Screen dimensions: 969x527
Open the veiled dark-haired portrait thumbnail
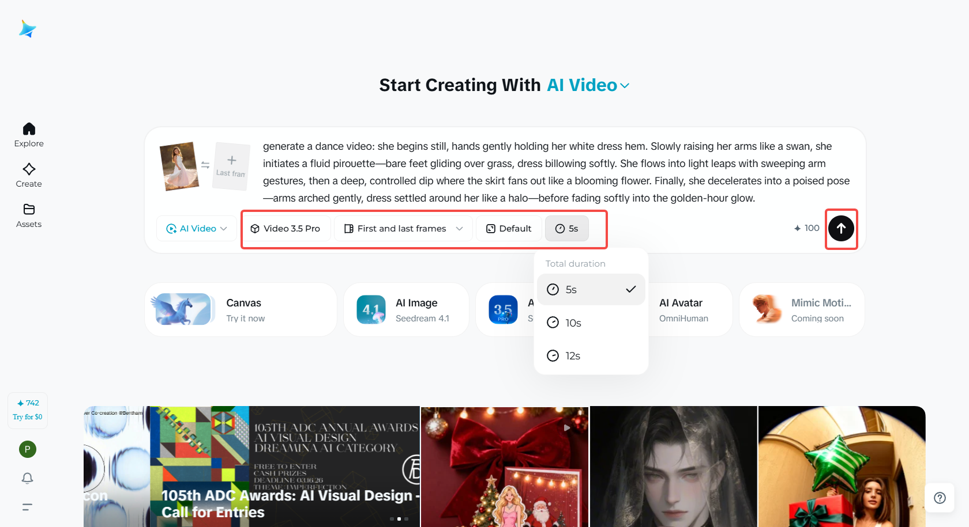(x=674, y=467)
